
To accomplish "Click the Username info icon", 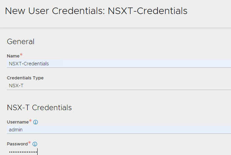I will tap(36, 122).
